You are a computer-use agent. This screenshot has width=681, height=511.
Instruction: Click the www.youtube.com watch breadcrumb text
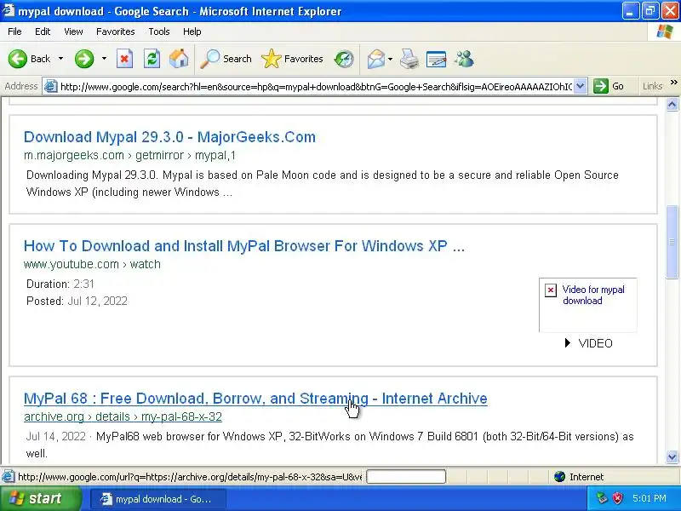pyautogui.click(x=92, y=264)
